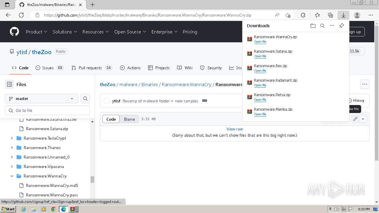Go back using the browser back arrow
379x213 pixels.
[x=8, y=15]
